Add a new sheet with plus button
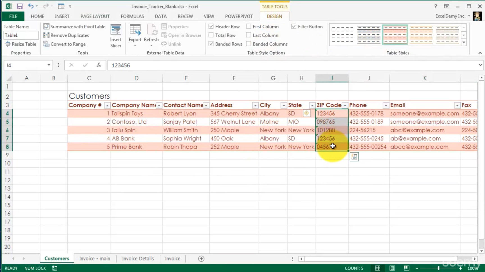This screenshot has width=485, height=272. (x=201, y=259)
